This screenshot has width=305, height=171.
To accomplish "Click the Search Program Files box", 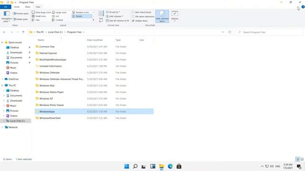I will (x=269, y=32).
